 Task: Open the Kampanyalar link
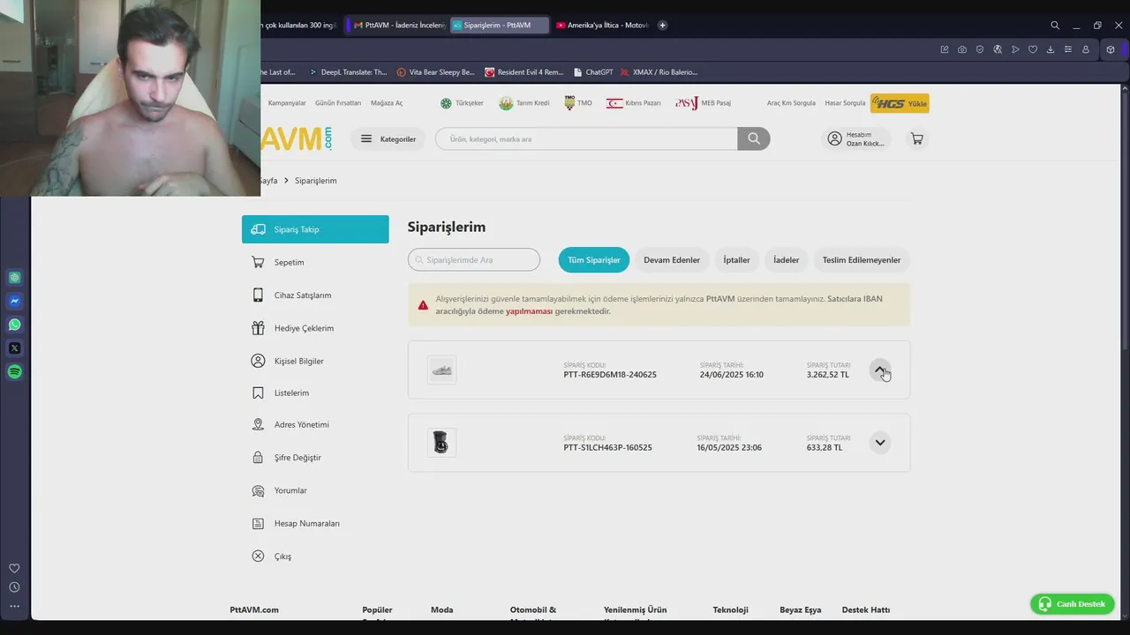(x=287, y=103)
